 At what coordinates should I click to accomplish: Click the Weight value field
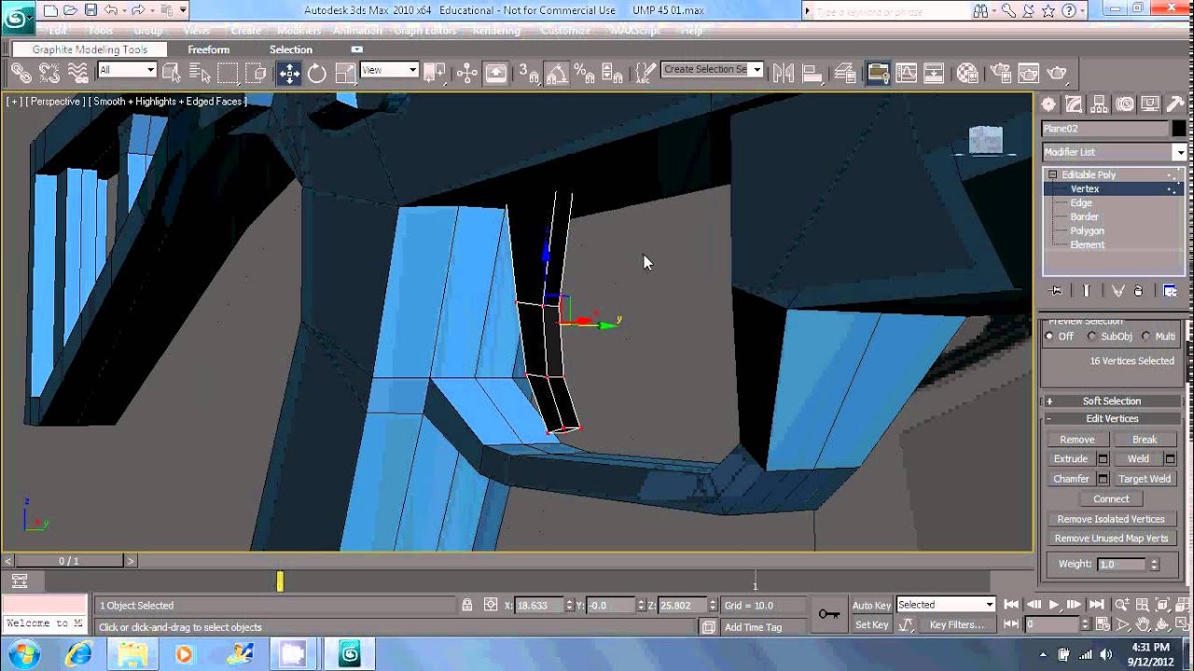(1121, 564)
